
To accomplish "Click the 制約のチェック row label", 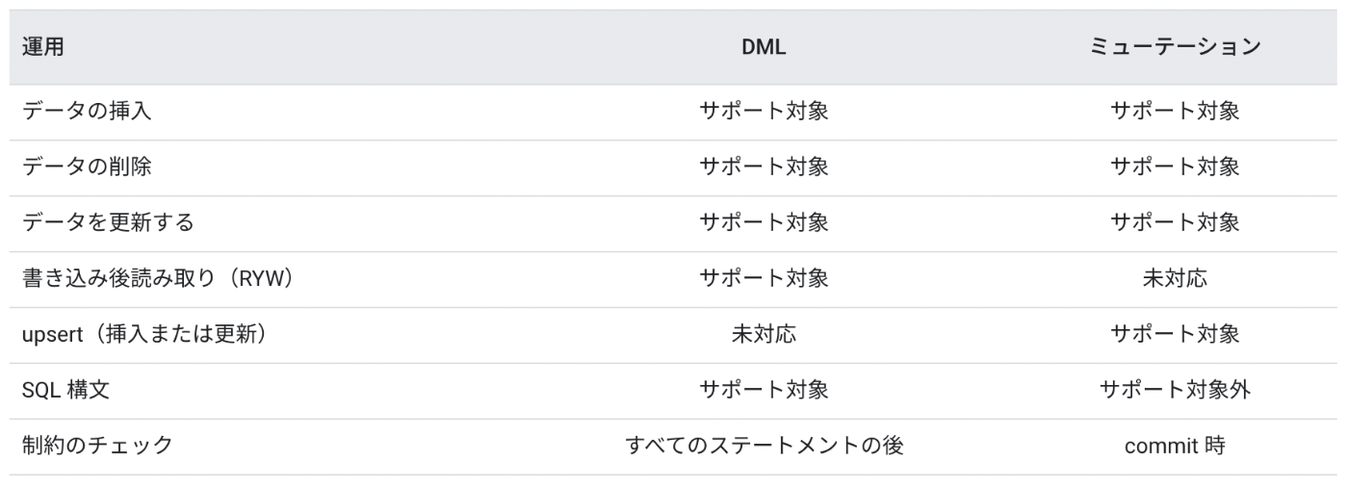I will click(x=97, y=447).
